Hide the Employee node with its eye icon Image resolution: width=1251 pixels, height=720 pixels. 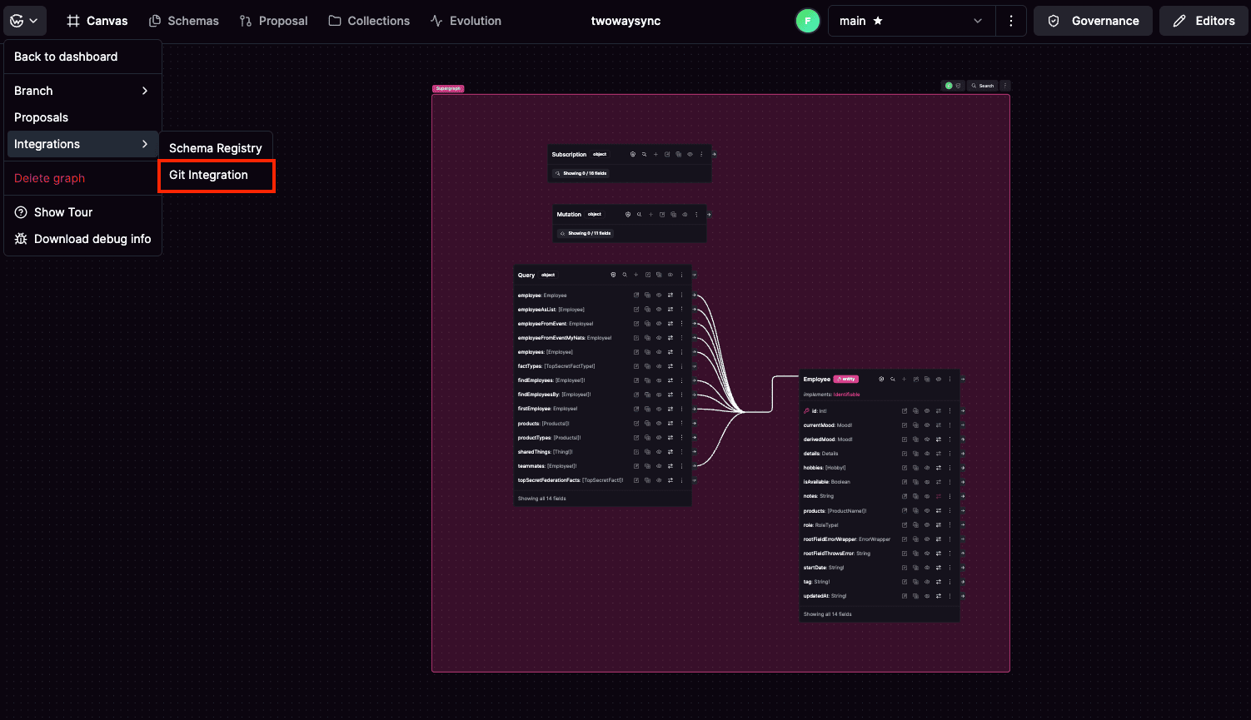coord(939,379)
